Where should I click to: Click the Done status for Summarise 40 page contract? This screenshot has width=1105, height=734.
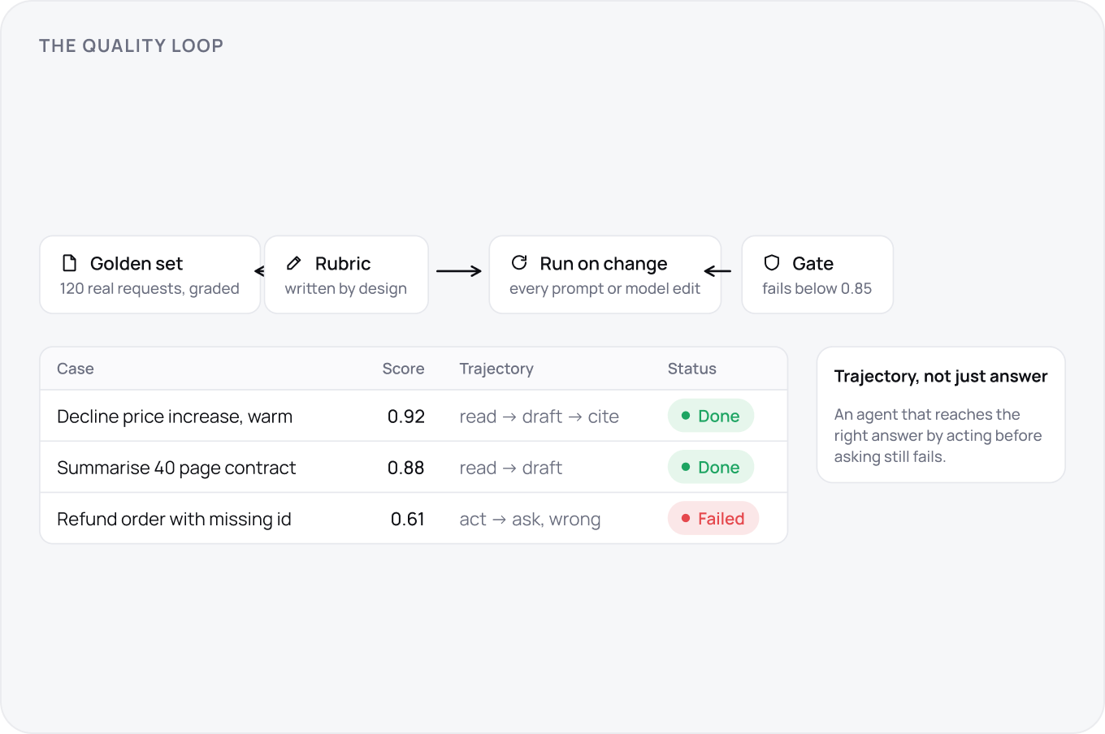coord(711,467)
